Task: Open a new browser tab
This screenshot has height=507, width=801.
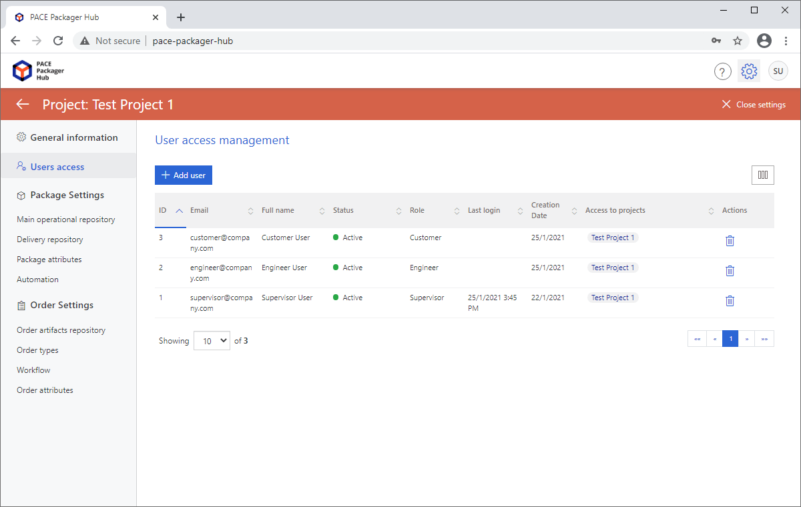Action: tap(181, 17)
